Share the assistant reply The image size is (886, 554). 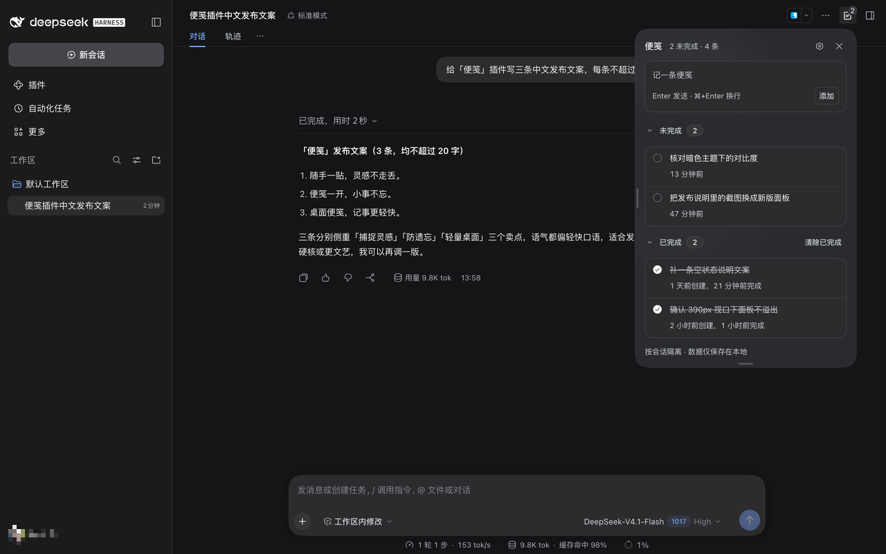370,278
